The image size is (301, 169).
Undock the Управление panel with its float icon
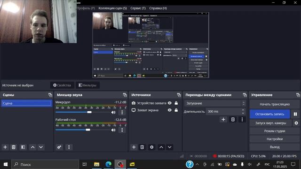(x=298, y=95)
